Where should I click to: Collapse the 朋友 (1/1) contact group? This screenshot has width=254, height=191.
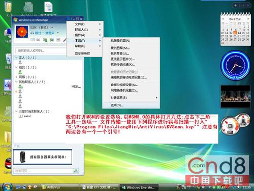(x=16, y=67)
